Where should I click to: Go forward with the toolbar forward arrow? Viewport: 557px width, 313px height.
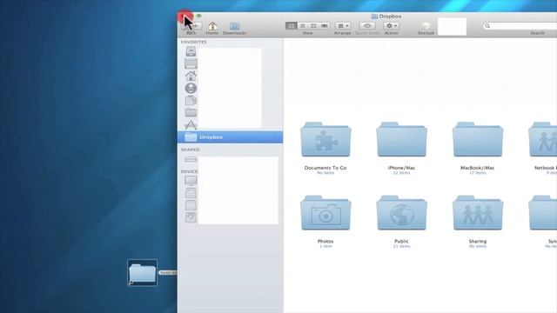coord(197,26)
